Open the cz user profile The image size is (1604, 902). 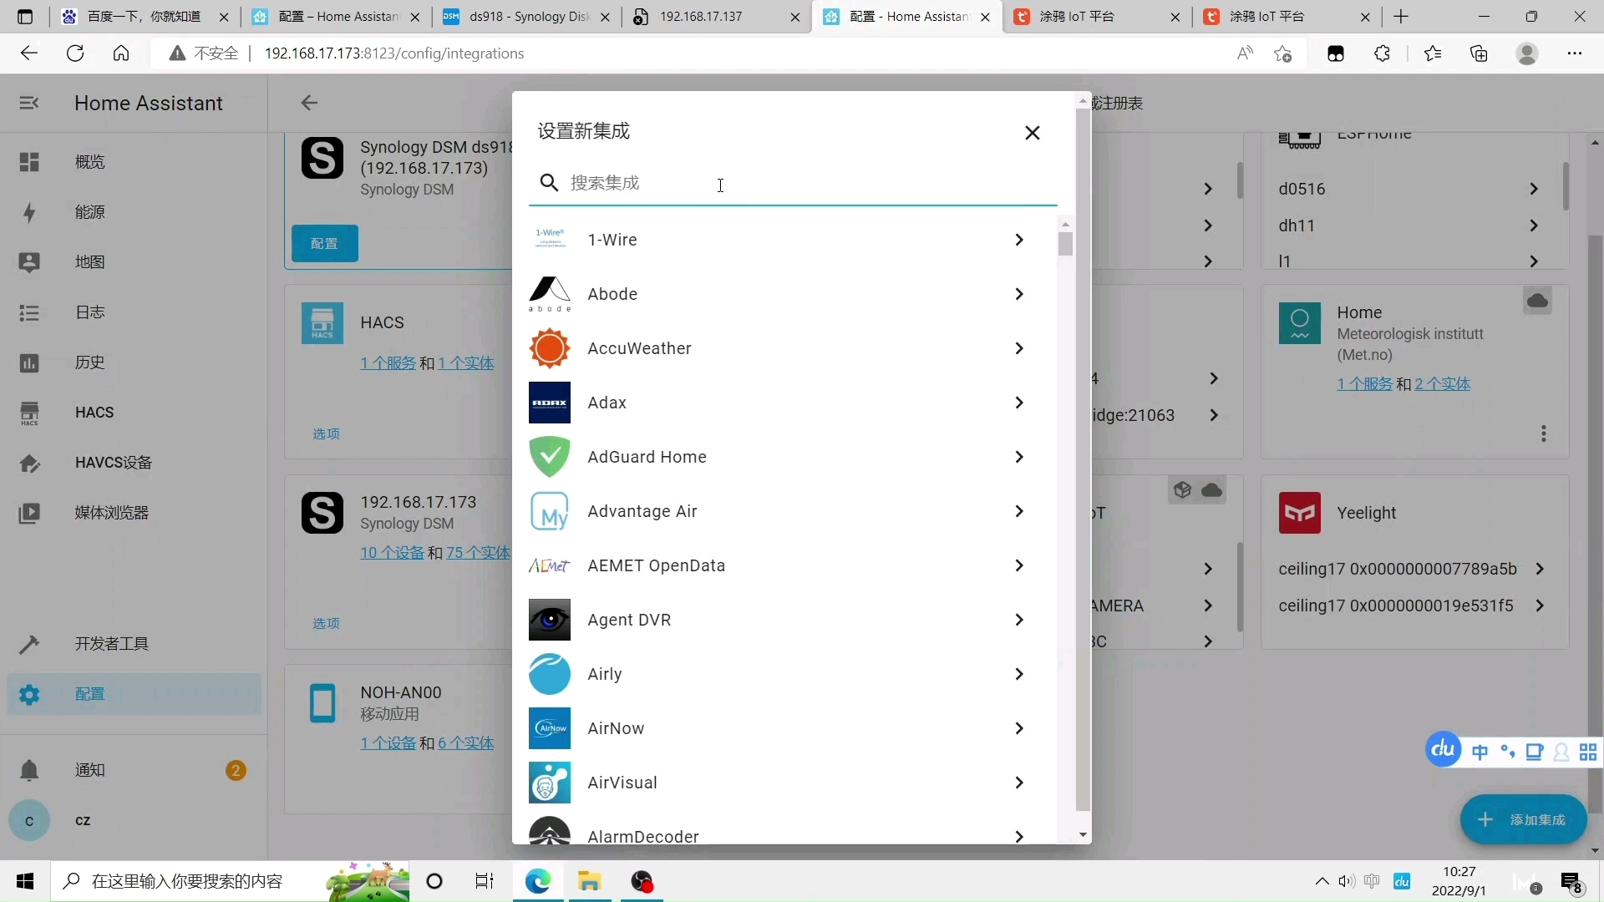click(134, 821)
